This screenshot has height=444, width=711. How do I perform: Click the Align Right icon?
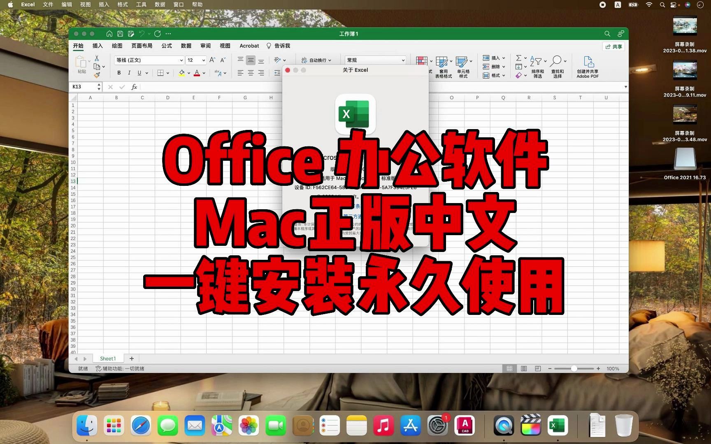261,73
